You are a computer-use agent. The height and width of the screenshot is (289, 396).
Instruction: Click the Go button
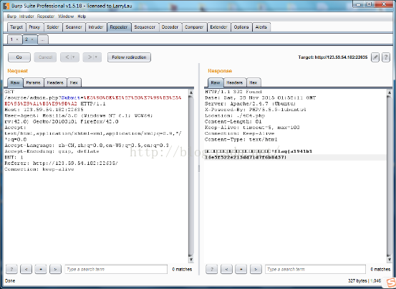tap(19, 57)
